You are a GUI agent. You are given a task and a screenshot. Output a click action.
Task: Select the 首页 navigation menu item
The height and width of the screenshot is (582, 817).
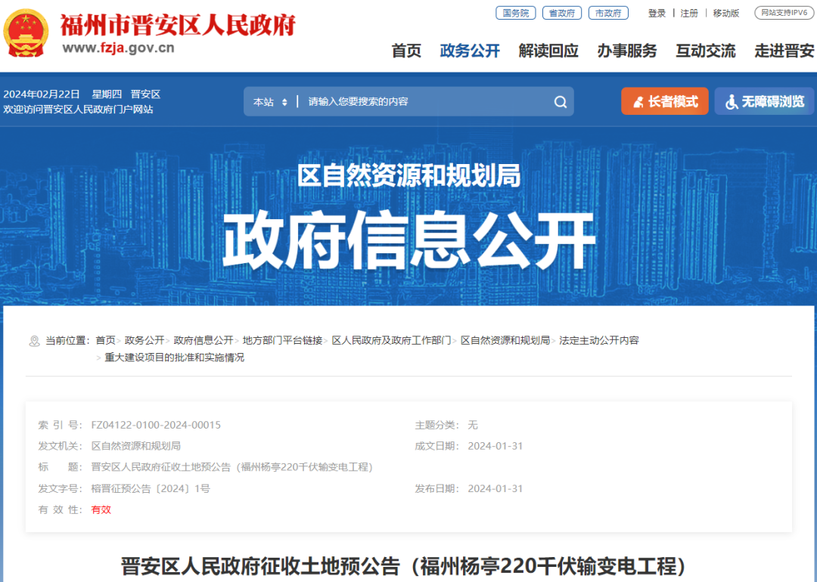pyautogui.click(x=406, y=51)
